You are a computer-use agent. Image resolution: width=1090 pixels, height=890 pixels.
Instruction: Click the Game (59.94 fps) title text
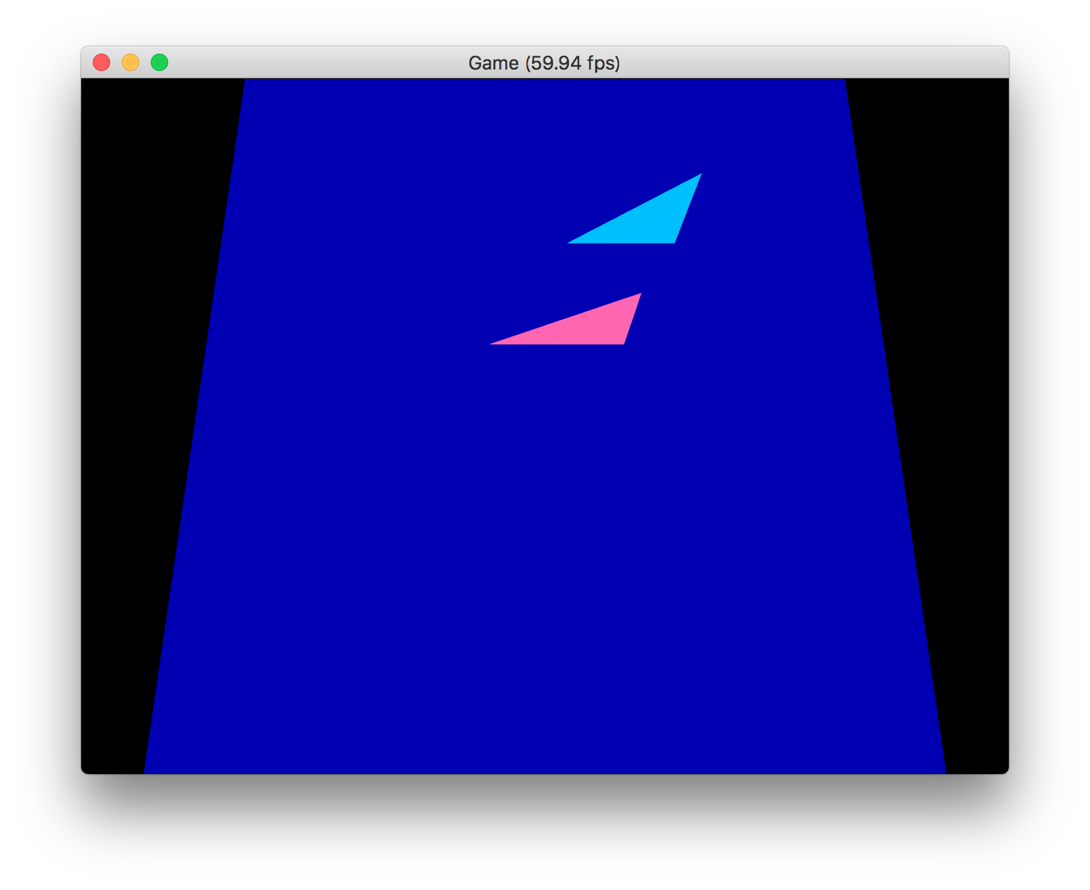545,64
